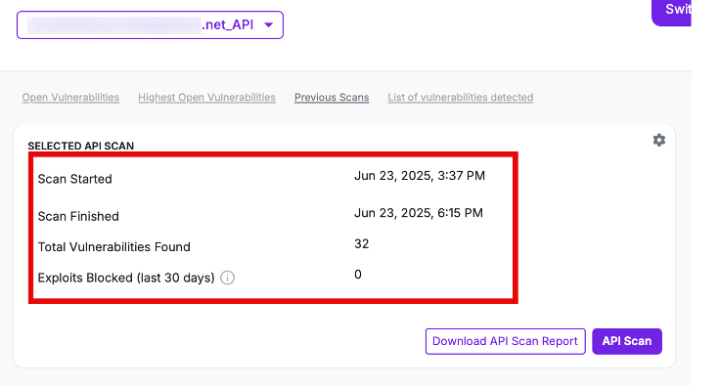Jump to Highest Open Vulnerabilities
The image size is (720, 387).
tap(206, 97)
